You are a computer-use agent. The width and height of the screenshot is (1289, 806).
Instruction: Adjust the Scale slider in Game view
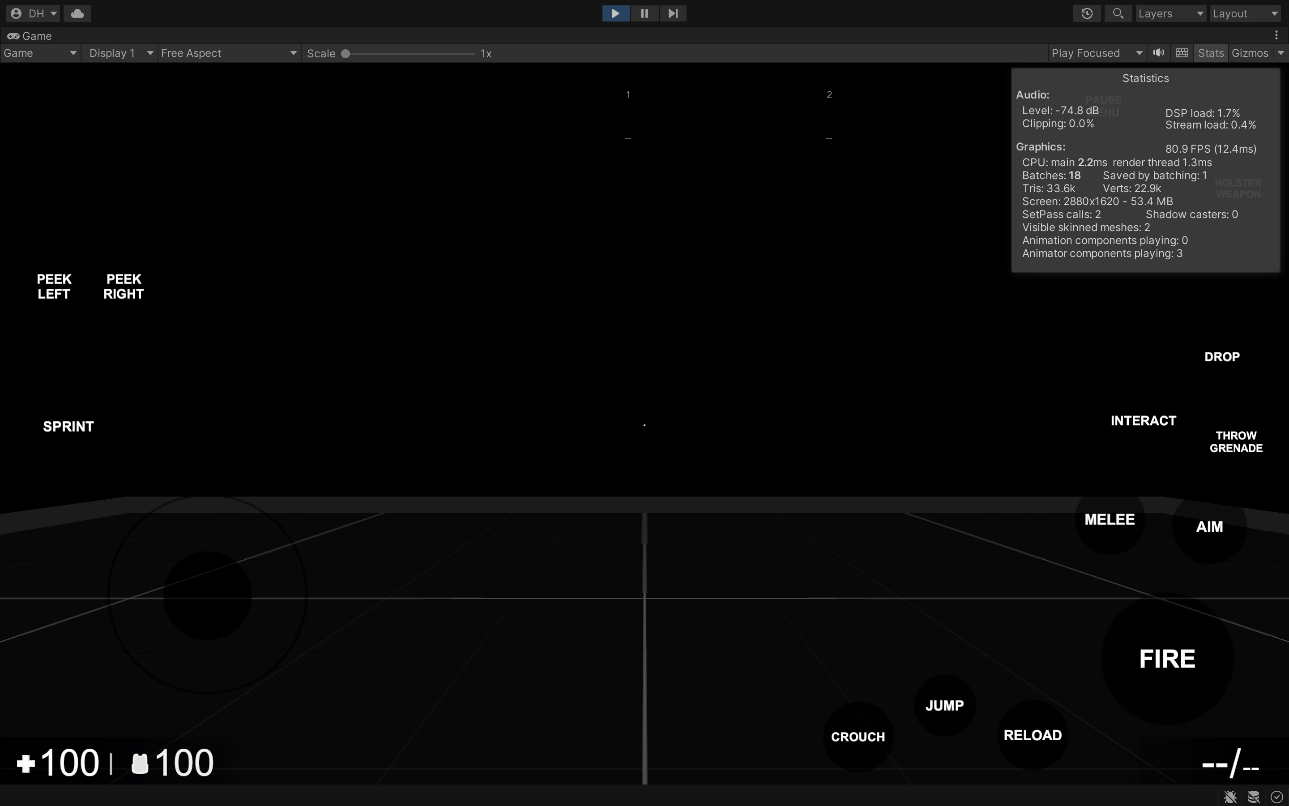click(345, 54)
